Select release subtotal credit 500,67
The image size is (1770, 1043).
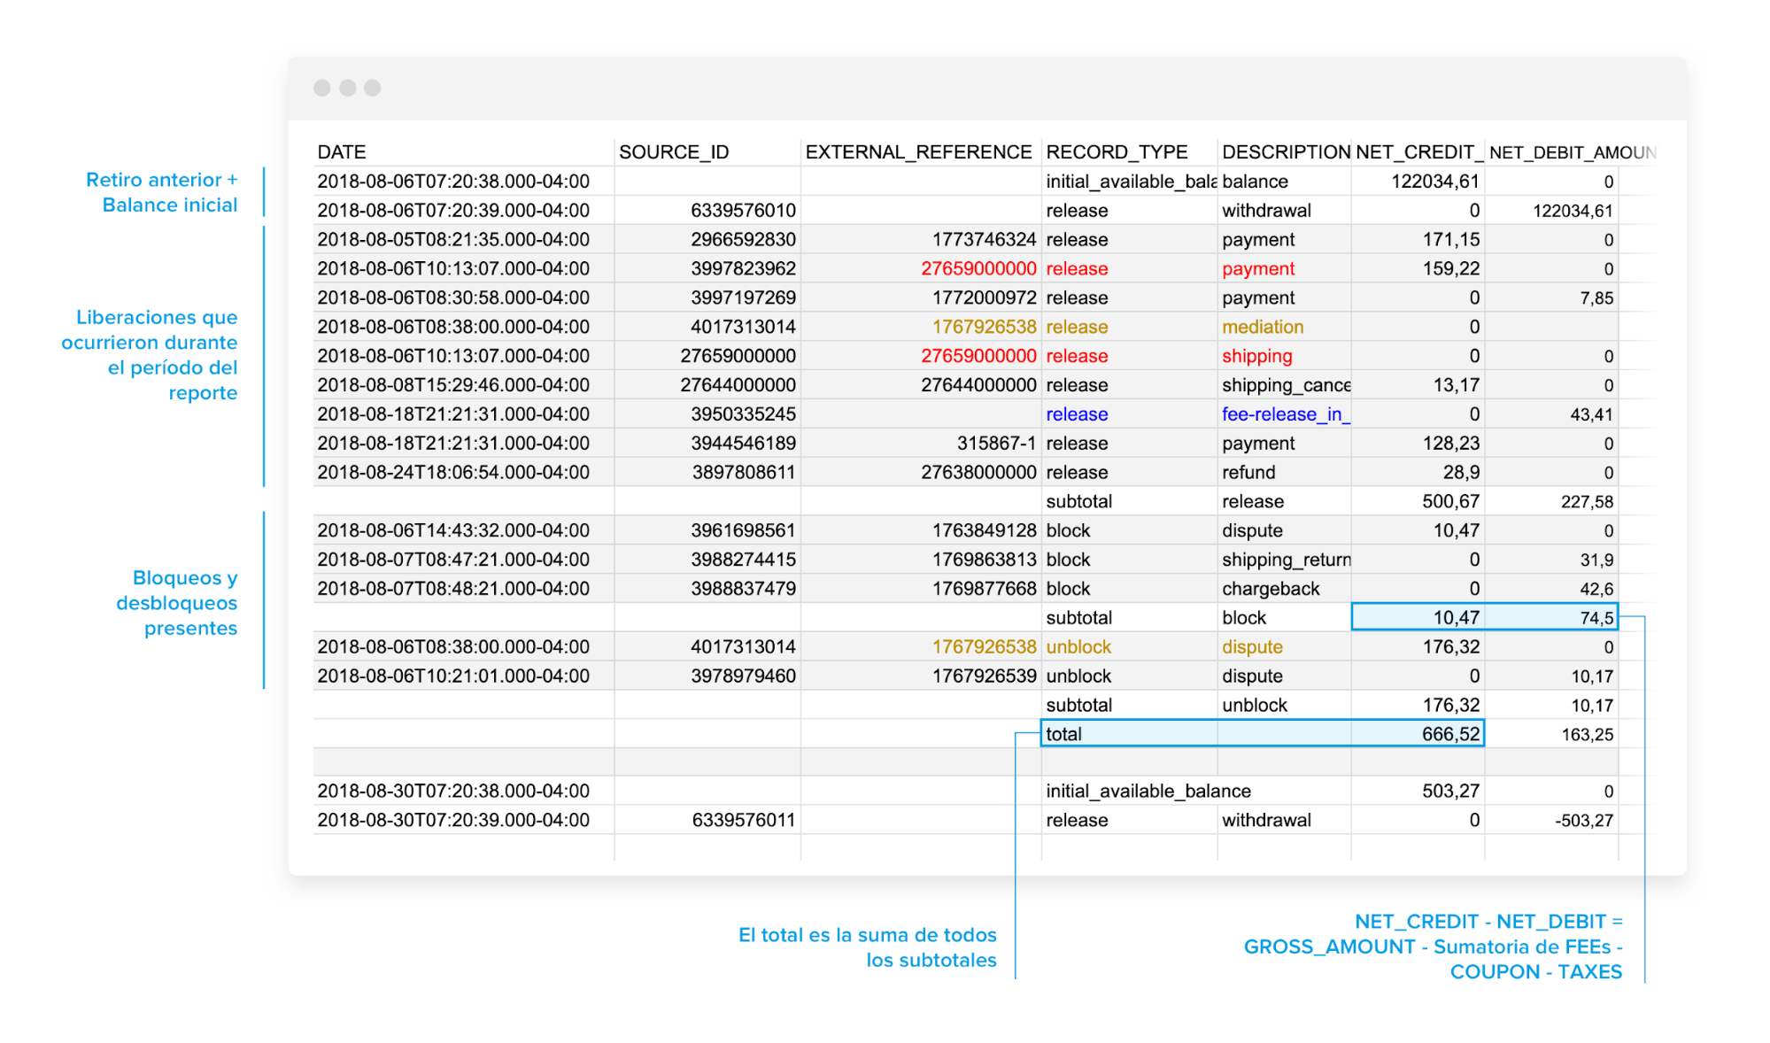point(1418,502)
